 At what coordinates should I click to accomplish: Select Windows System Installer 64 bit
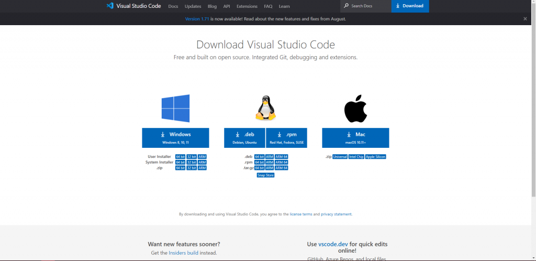click(180, 162)
